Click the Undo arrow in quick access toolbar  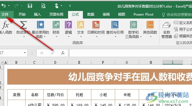tap(3, 6)
